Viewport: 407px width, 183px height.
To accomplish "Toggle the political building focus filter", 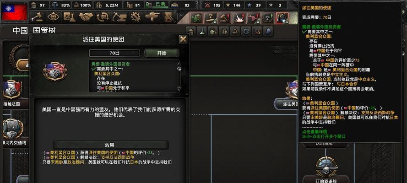I will click(x=191, y=32).
